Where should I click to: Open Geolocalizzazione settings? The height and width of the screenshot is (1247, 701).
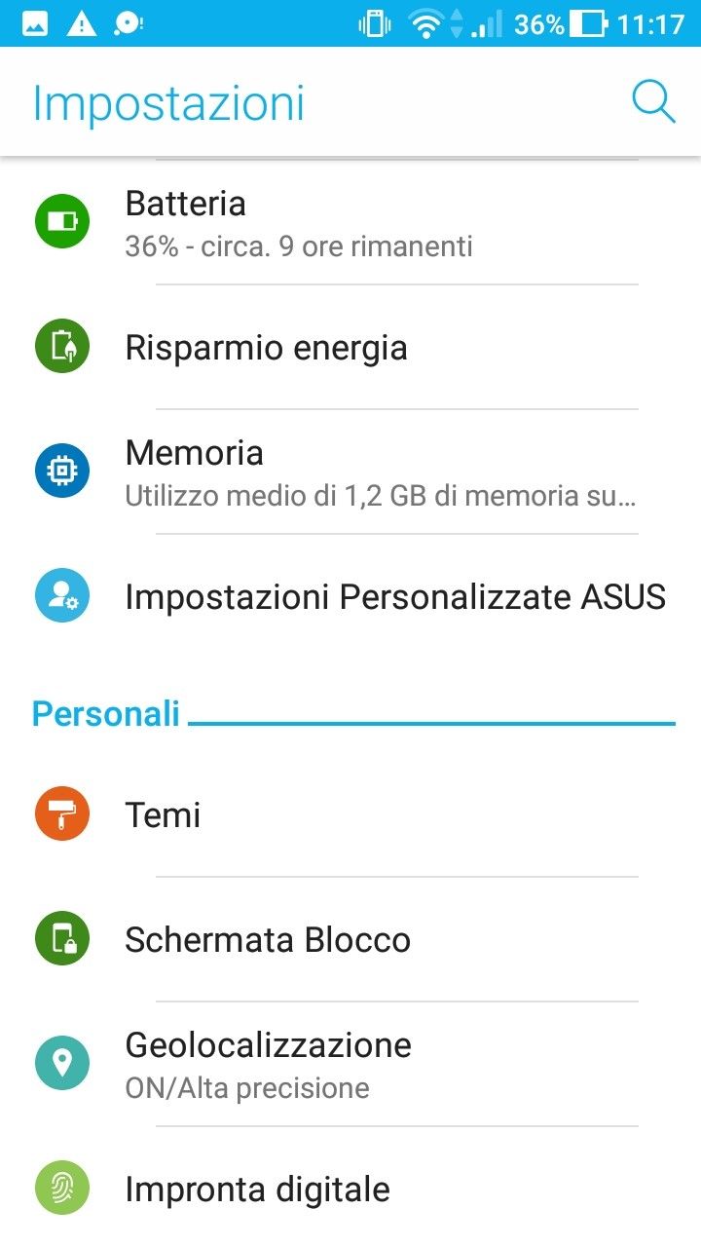pyautogui.click(x=269, y=1063)
